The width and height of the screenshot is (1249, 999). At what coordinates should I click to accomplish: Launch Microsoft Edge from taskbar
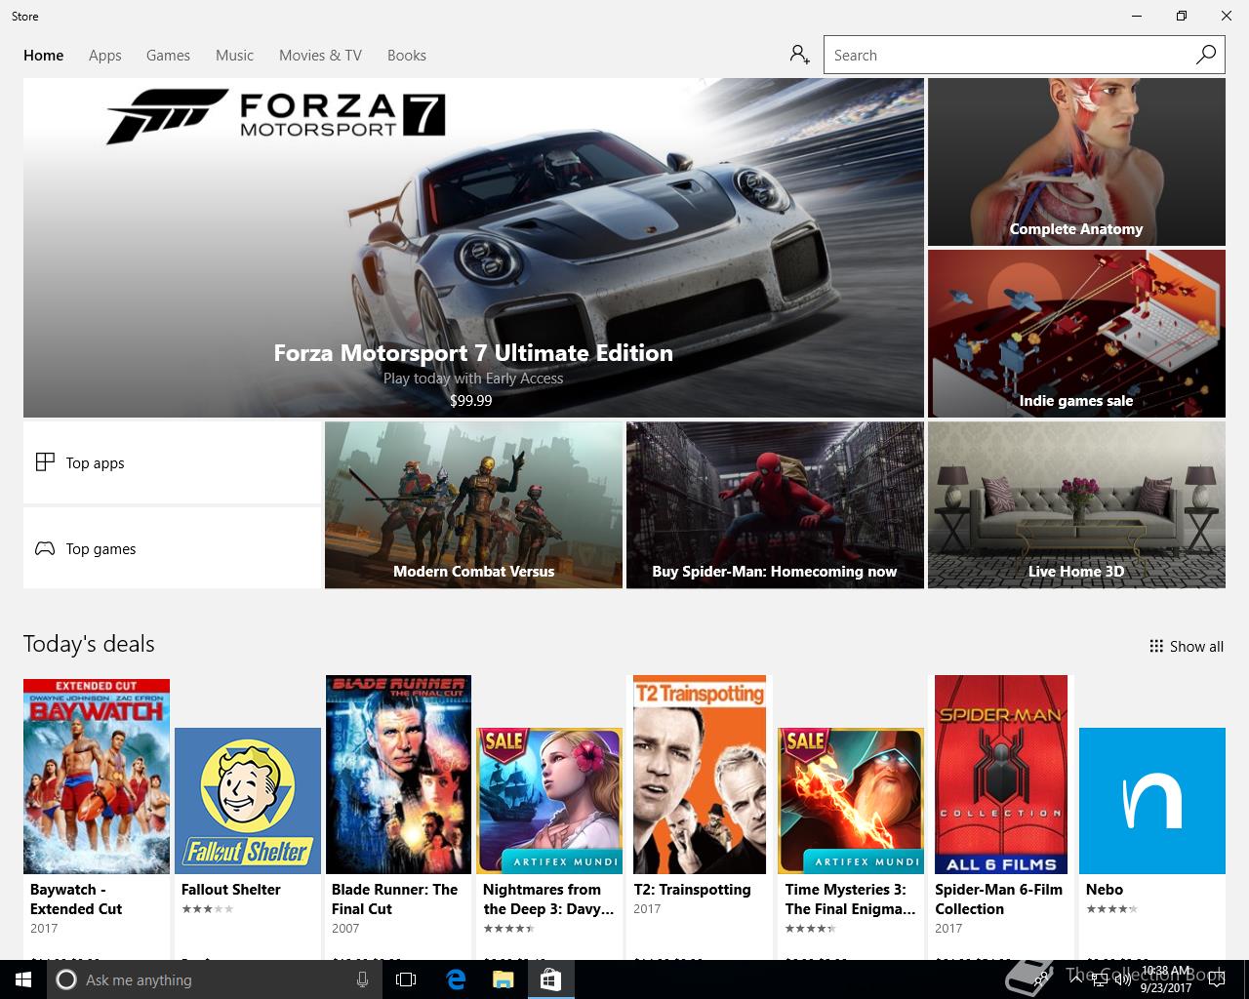(x=456, y=979)
